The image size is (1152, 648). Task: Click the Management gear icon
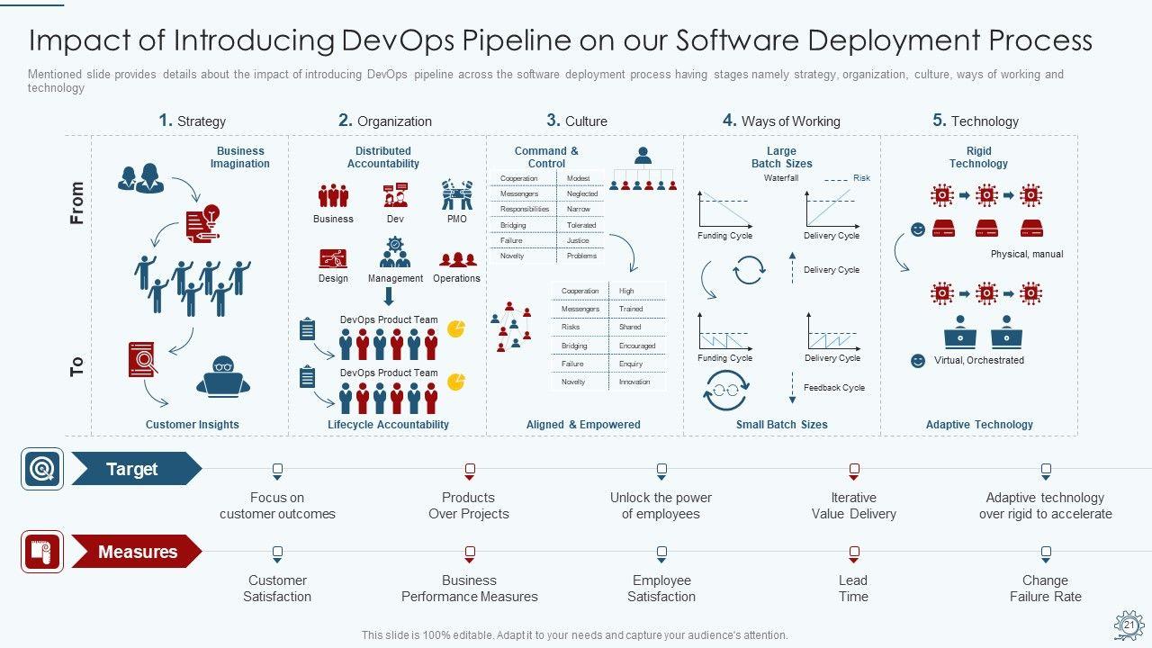point(395,253)
